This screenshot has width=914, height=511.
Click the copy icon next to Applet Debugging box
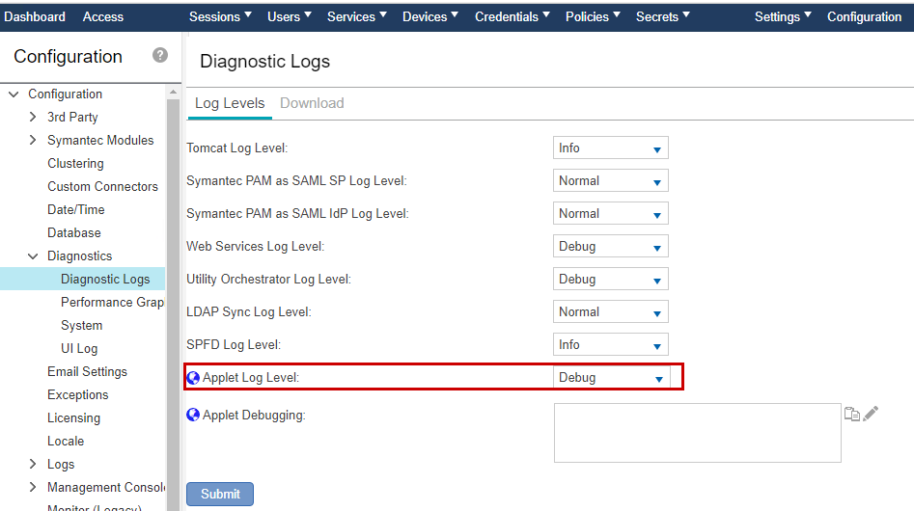coord(852,414)
